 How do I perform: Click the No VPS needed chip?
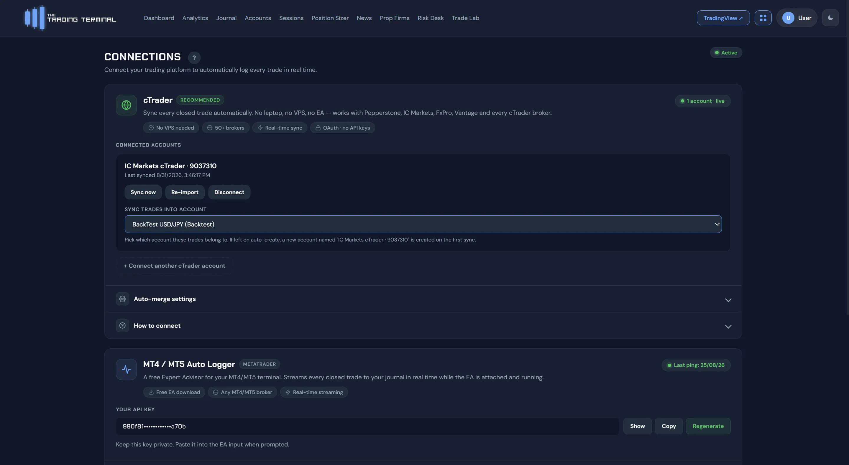[x=171, y=128]
